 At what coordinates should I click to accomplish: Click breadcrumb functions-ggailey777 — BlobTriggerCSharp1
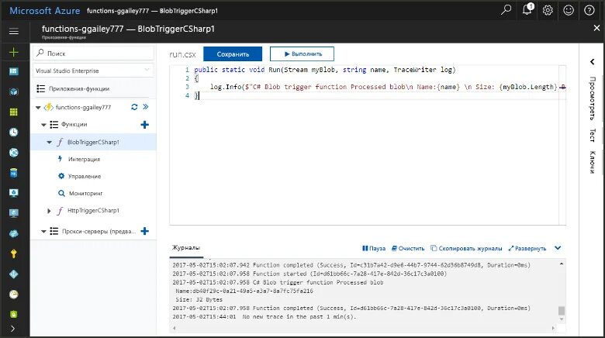click(x=152, y=11)
